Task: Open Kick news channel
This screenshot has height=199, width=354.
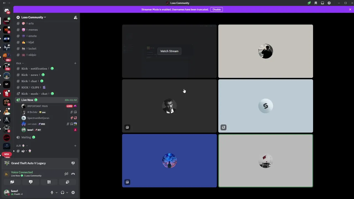Action: tap(46, 75)
